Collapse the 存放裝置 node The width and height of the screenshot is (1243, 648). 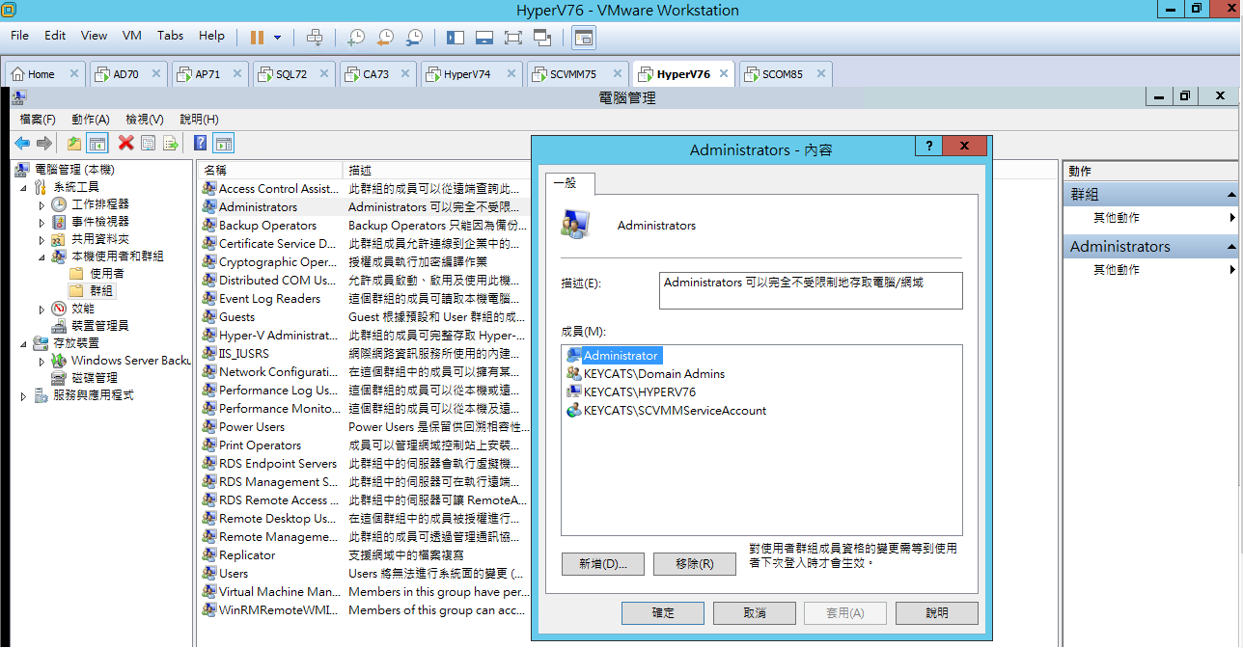23,343
